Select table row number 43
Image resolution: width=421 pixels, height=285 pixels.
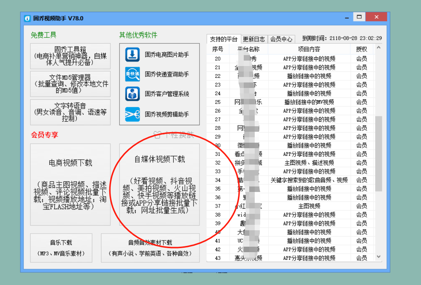(x=291, y=258)
